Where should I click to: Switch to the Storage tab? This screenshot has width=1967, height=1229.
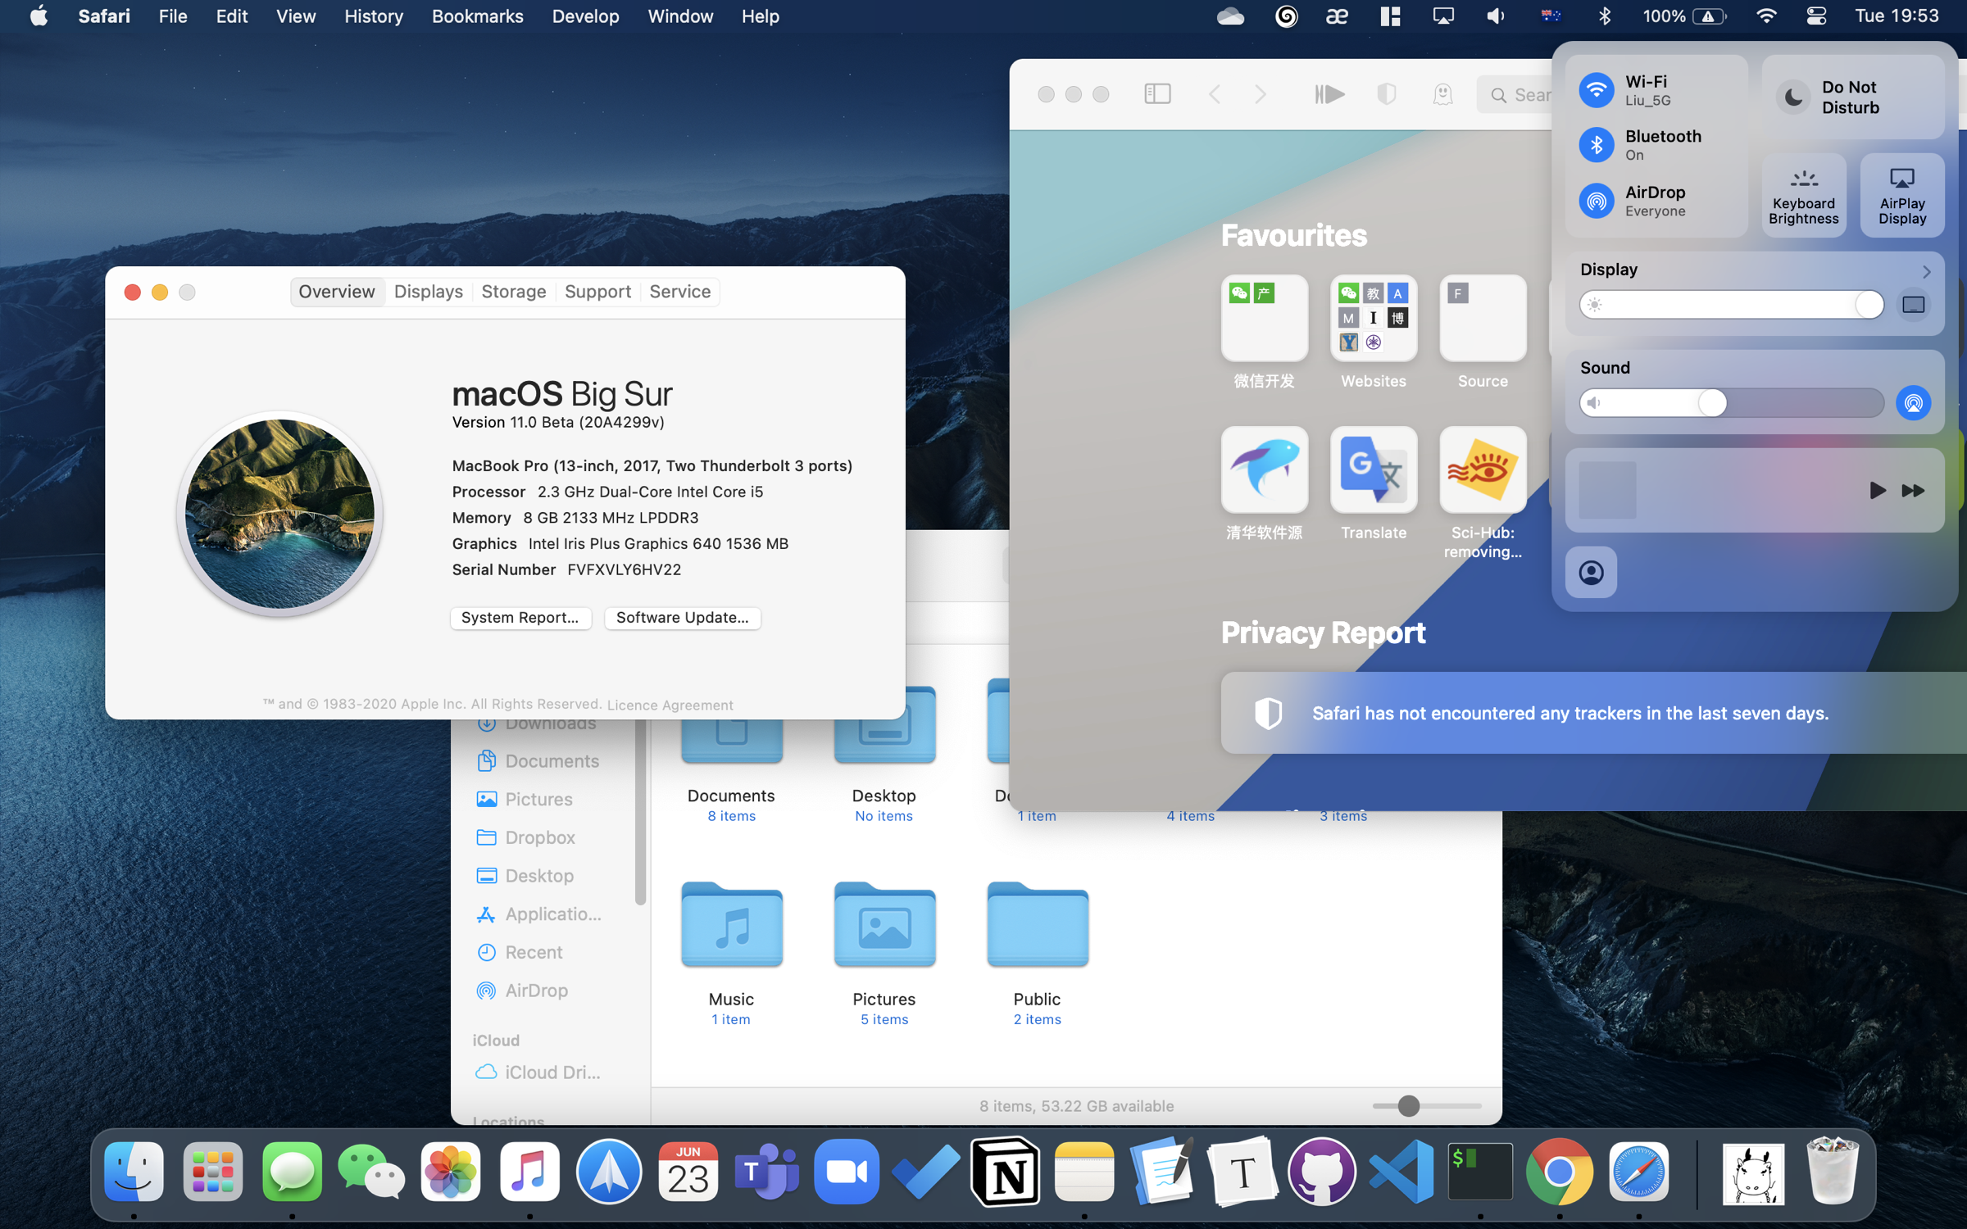[x=513, y=292]
